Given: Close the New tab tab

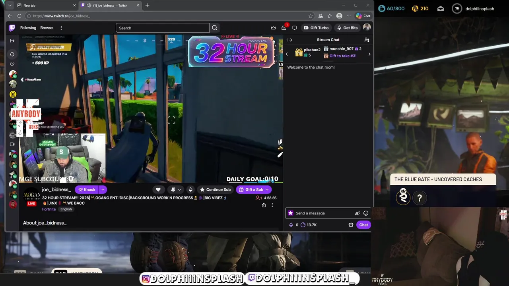Looking at the screenshot, I should pyautogui.click(x=74, y=5).
